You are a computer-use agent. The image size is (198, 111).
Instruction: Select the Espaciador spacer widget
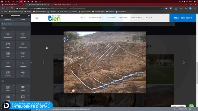(x=23, y=64)
